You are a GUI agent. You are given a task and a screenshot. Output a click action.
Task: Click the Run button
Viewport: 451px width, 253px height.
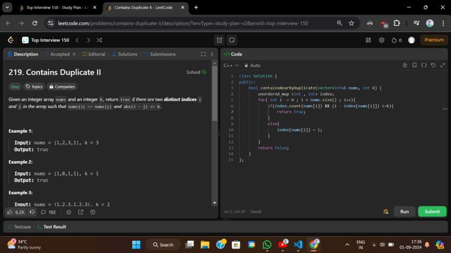point(404,211)
